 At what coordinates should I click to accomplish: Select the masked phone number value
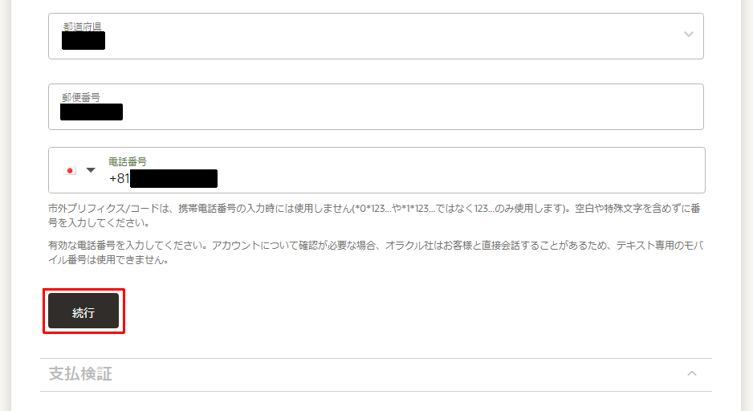pyautogui.click(x=174, y=179)
